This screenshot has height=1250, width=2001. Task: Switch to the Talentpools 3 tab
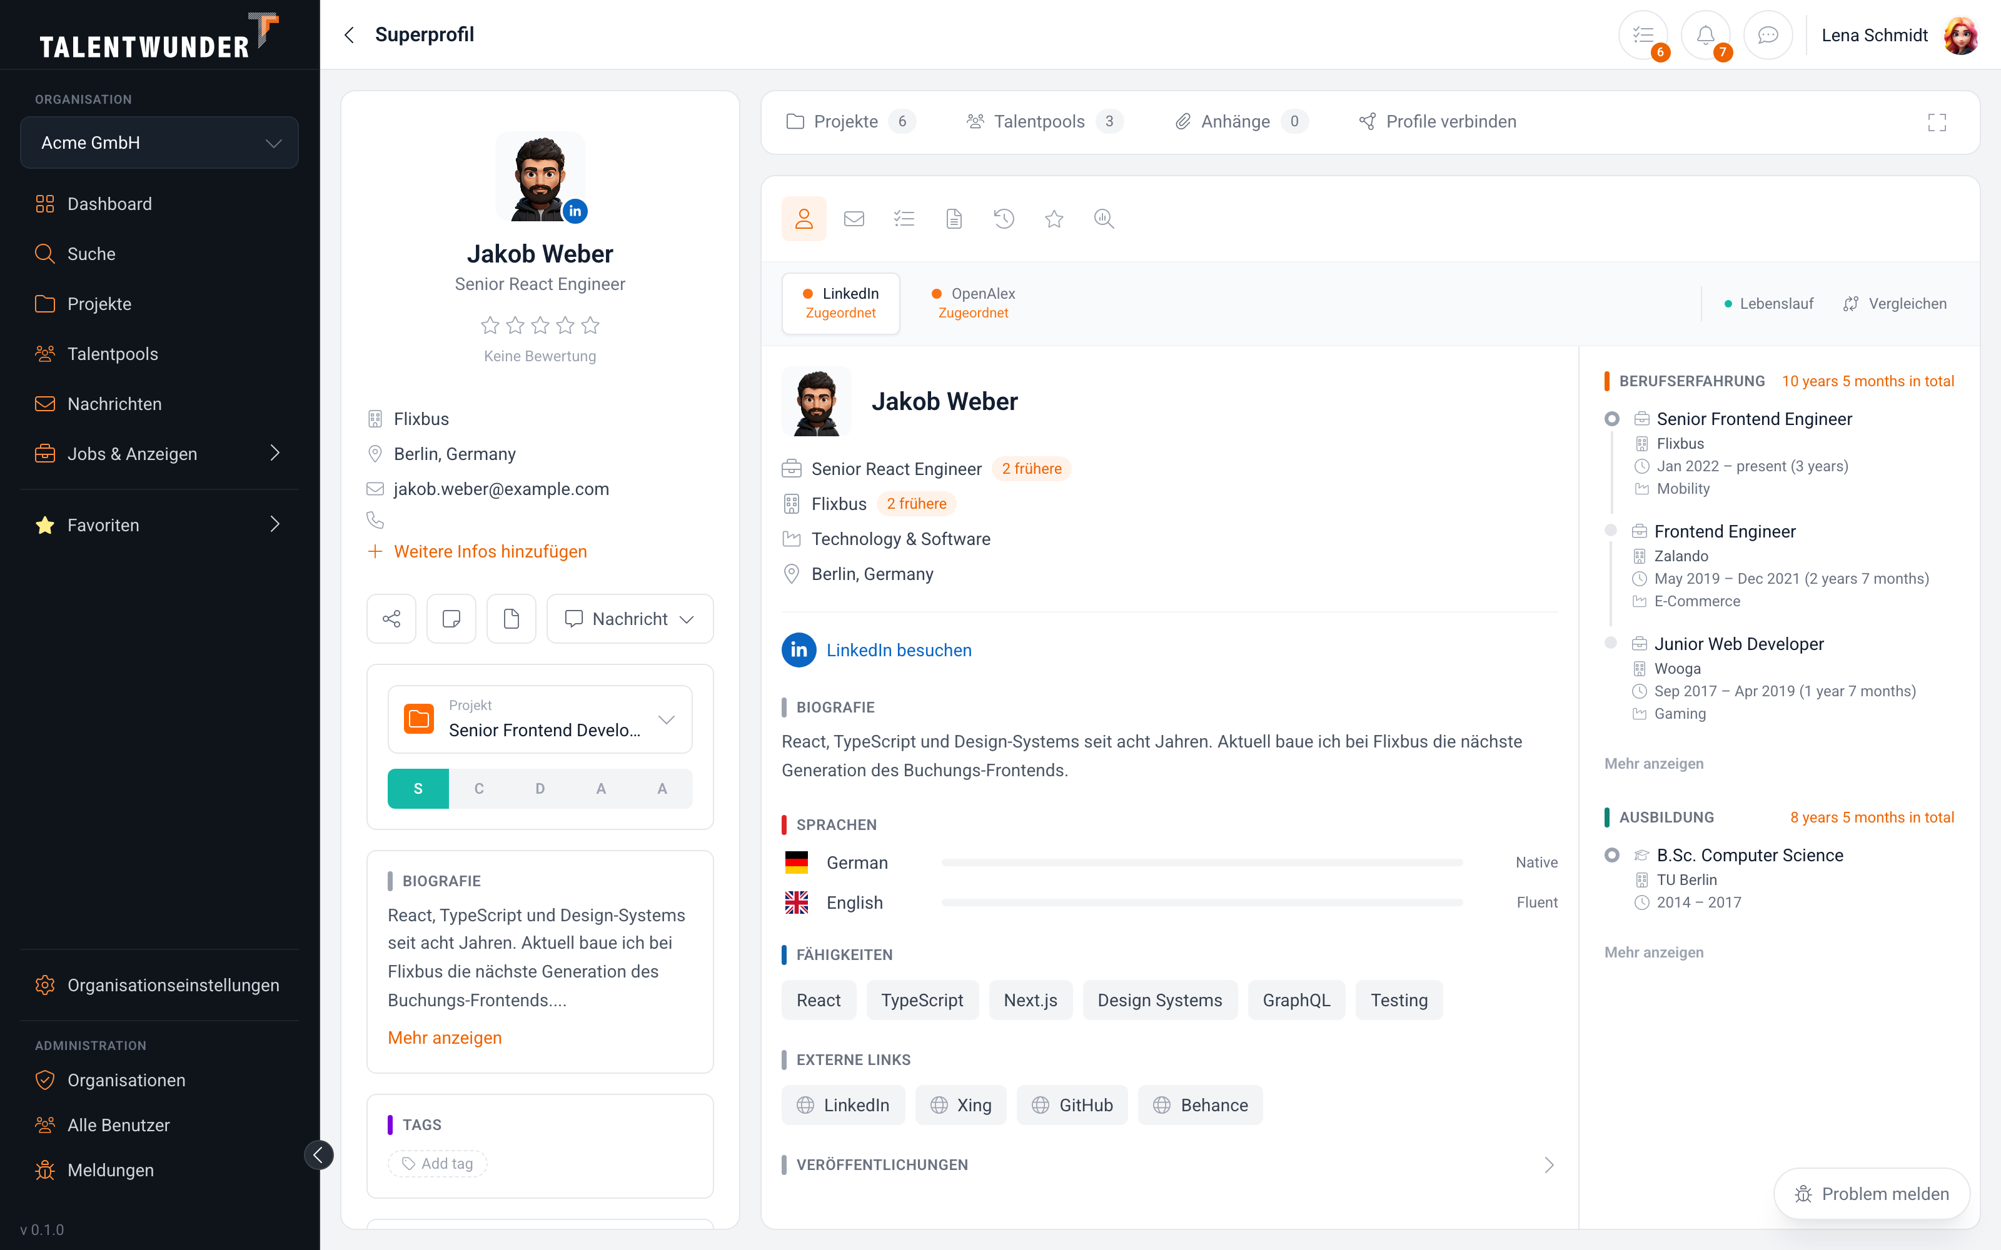pos(1044,121)
